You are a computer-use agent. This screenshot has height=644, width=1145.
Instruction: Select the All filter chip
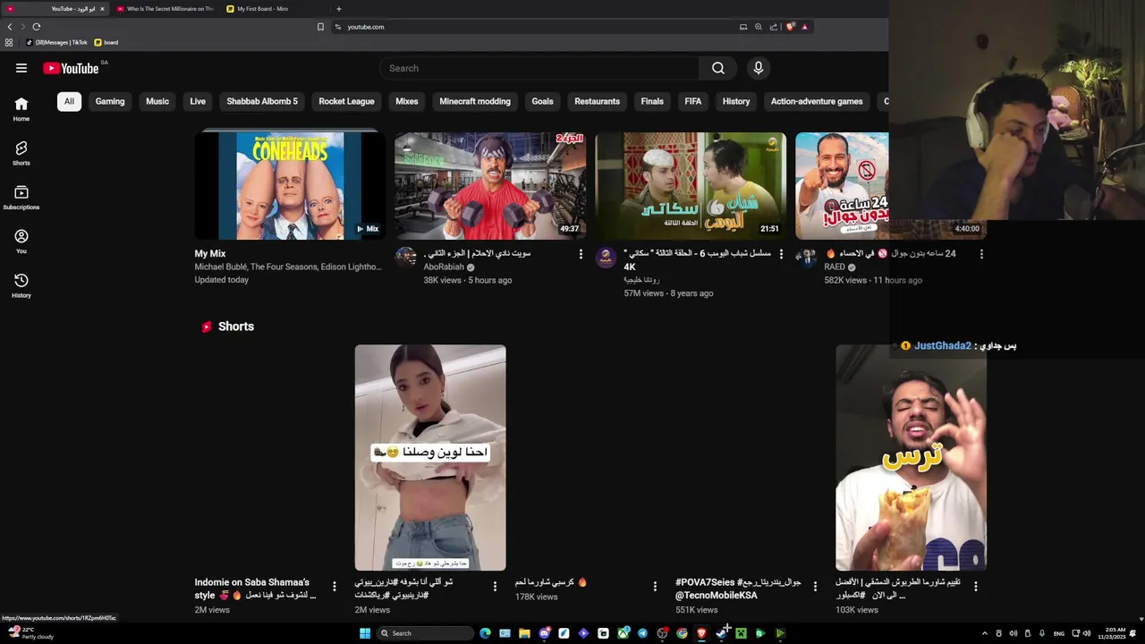pyautogui.click(x=69, y=101)
